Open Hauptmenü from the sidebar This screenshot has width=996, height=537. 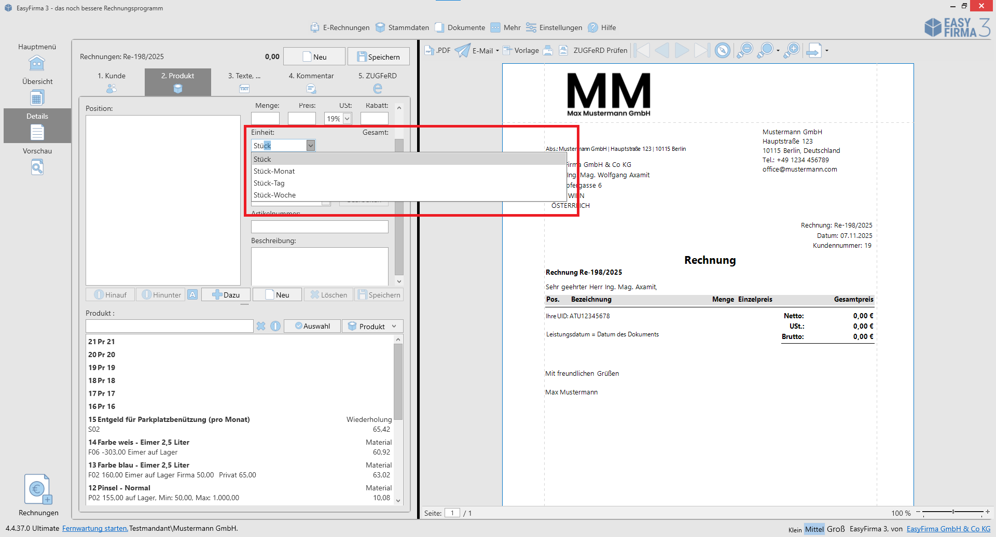pos(37,57)
